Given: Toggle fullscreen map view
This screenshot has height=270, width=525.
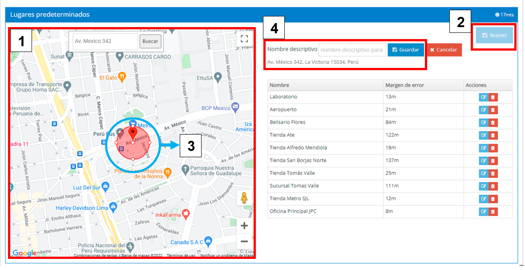Looking at the screenshot, I should coord(244,39).
